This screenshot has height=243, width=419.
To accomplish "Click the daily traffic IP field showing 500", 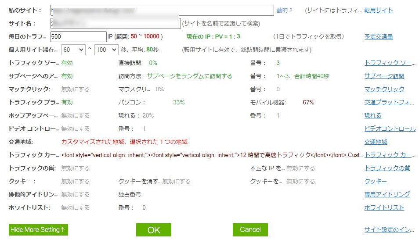I will click(x=78, y=36).
